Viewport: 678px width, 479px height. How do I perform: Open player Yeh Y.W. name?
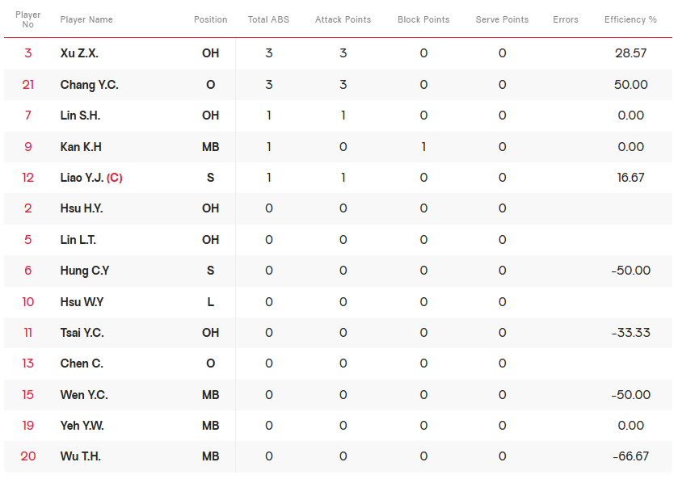82,426
